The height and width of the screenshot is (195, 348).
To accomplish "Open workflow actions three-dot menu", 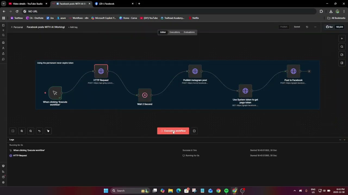I will [315, 27].
